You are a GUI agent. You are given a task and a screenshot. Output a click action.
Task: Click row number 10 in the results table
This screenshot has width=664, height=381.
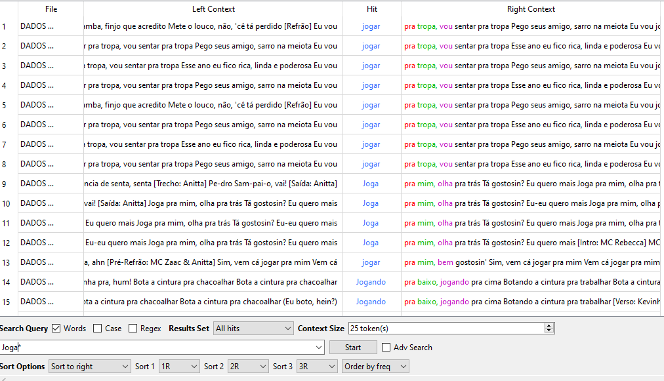tap(6, 204)
